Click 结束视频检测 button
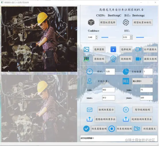Image resolution: width=159 pixels, height=146 pixels. [x=124, y=129]
